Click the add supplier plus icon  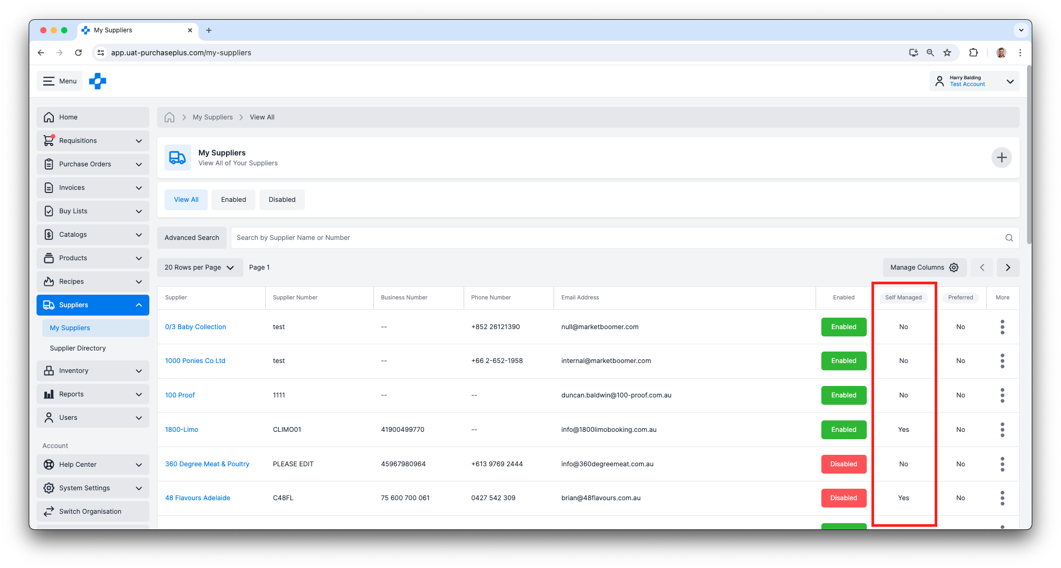1001,158
